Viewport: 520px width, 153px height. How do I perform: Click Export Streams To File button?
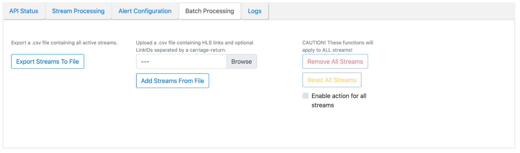tap(47, 62)
